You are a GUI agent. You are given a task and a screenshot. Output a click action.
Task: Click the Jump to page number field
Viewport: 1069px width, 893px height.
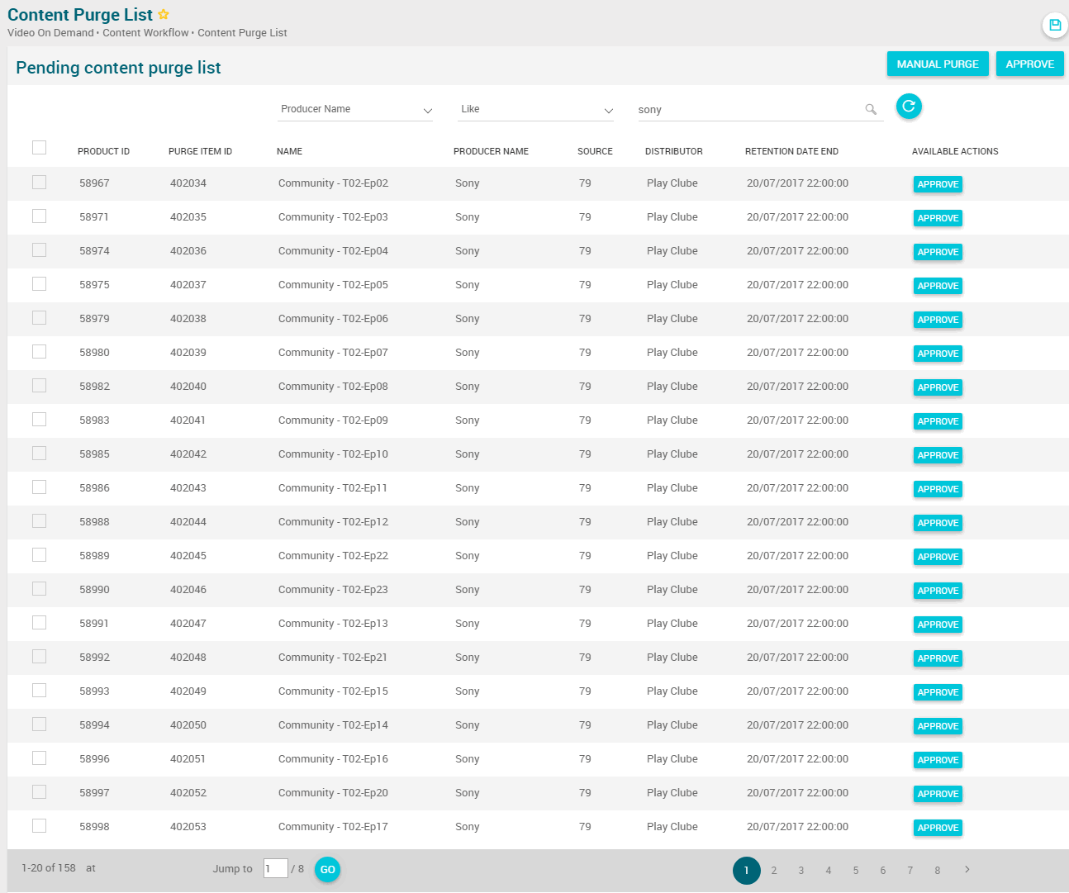[x=275, y=868]
